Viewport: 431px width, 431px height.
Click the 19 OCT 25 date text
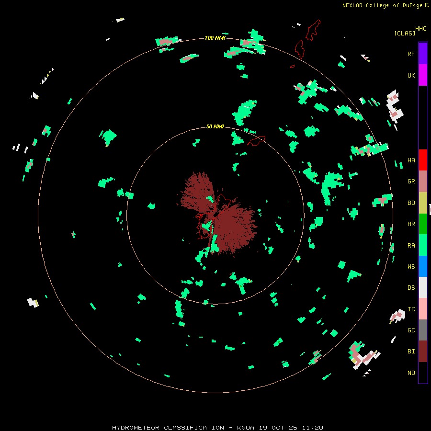(x=278, y=428)
